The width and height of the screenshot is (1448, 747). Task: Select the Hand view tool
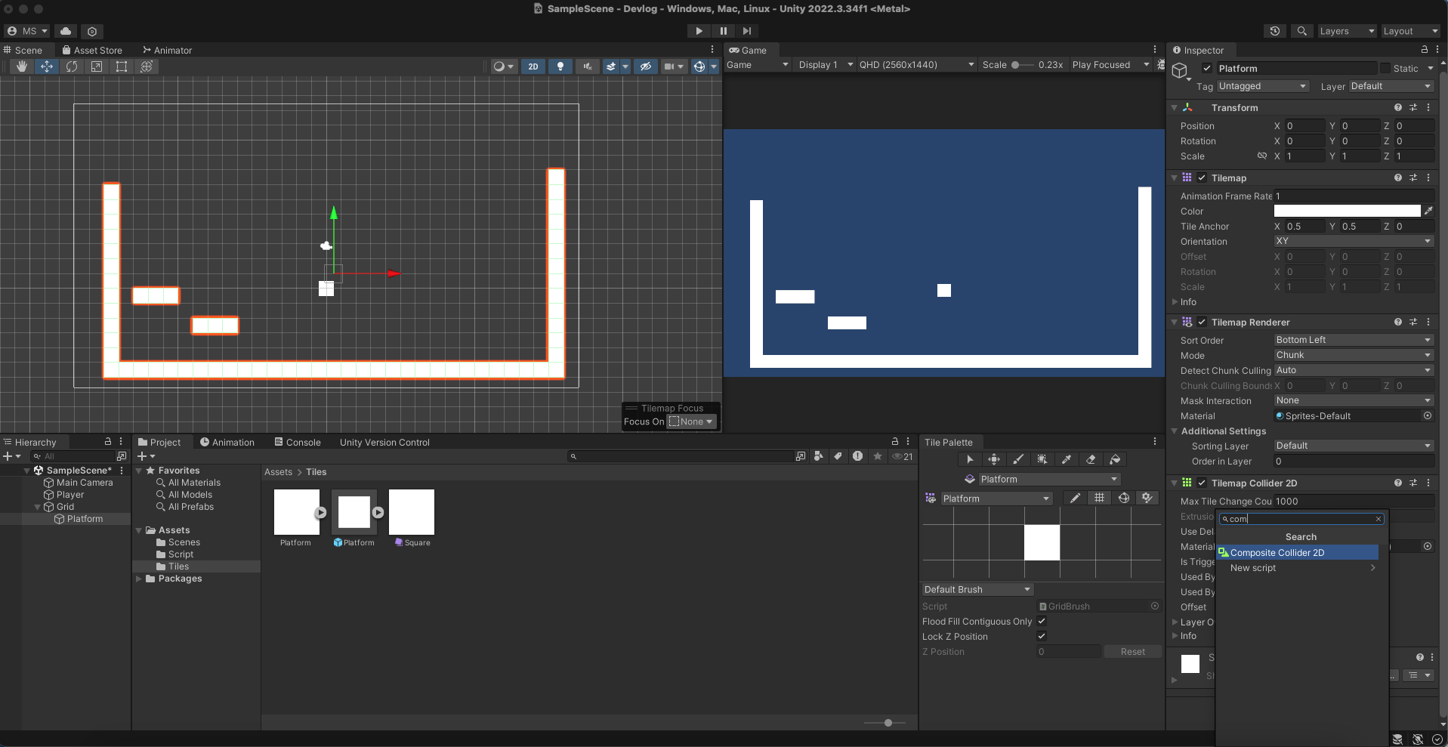(x=22, y=66)
